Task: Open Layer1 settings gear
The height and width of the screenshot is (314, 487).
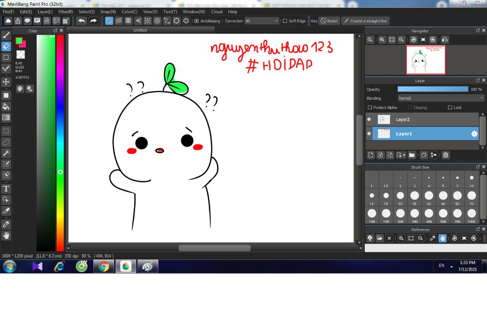Action: click(x=474, y=134)
